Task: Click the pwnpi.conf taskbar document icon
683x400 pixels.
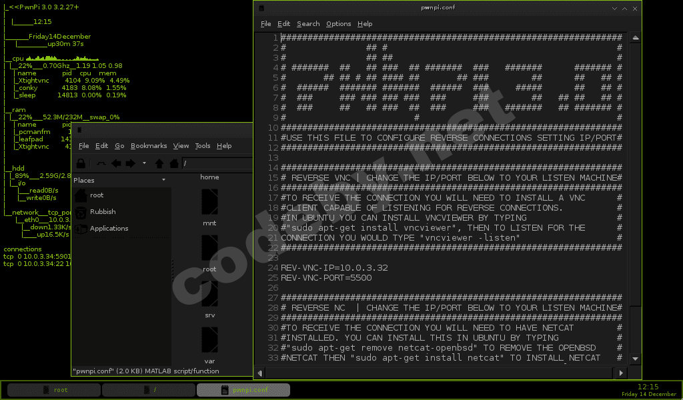Action: point(225,390)
